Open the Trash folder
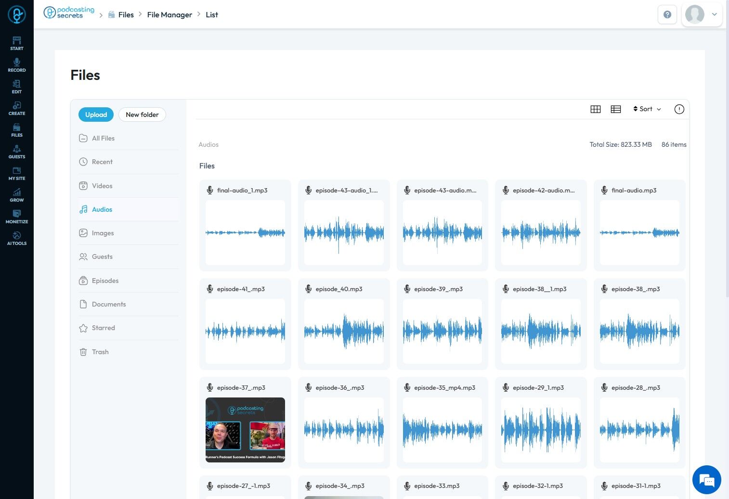729x499 pixels. [129, 352]
